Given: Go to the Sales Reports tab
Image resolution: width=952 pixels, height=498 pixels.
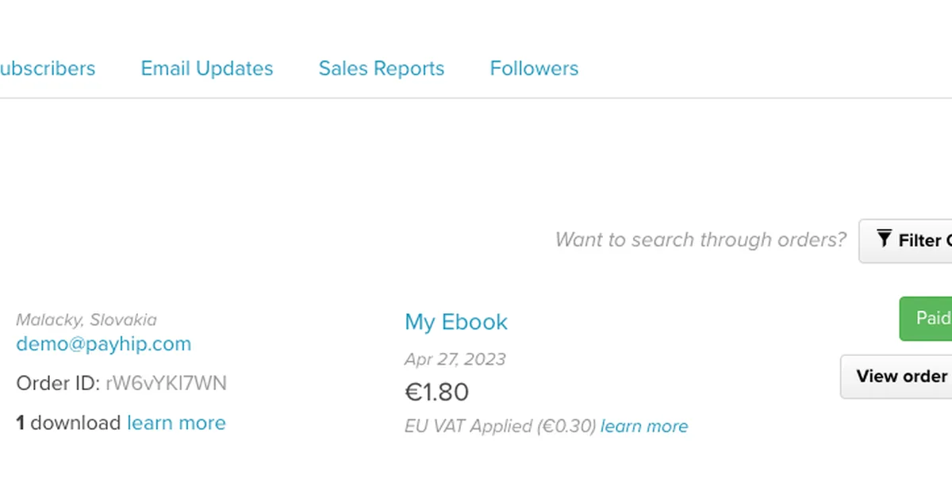Looking at the screenshot, I should [x=382, y=69].
